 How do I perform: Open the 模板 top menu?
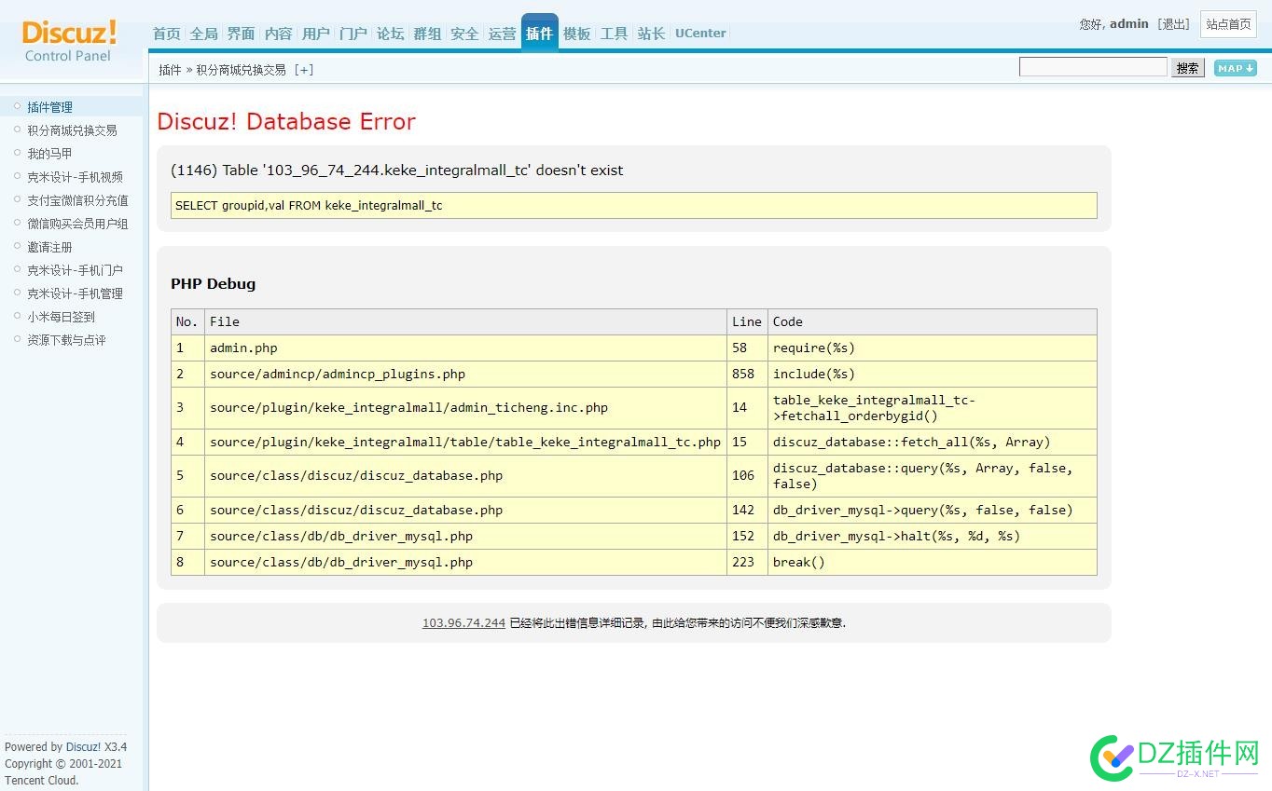point(577,34)
